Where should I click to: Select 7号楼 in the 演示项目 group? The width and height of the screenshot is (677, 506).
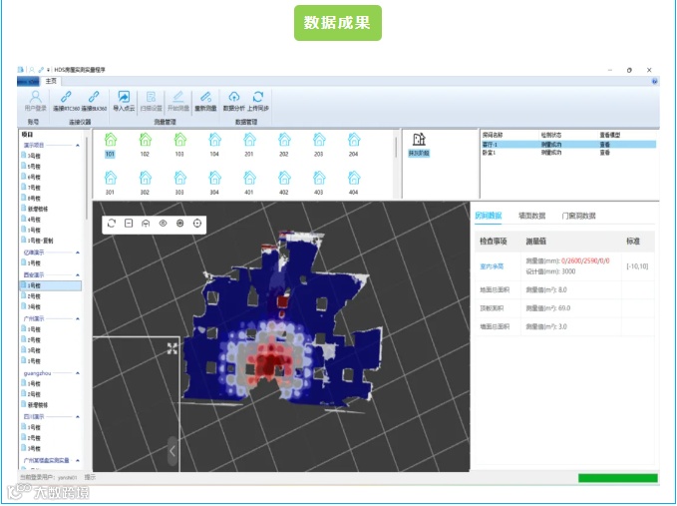(31, 188)
